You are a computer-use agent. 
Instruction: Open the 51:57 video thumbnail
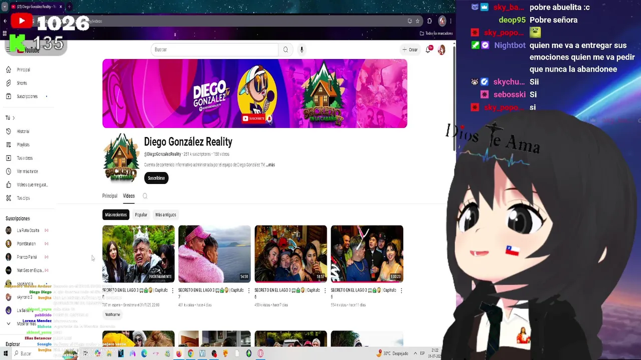[291, 253]
